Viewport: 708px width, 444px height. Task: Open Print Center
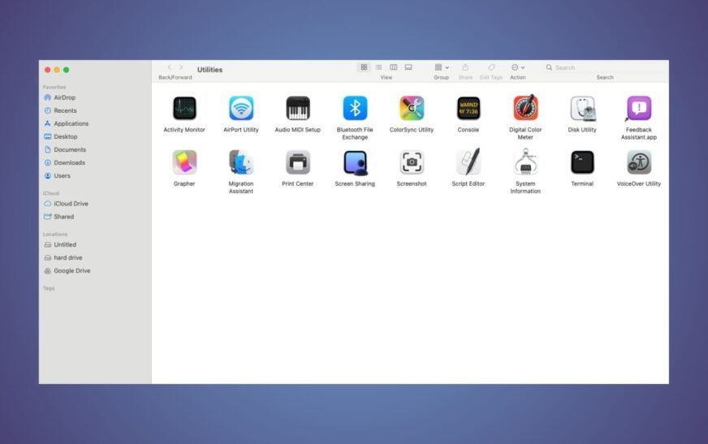pyautogui.click(x=297, y=162)
